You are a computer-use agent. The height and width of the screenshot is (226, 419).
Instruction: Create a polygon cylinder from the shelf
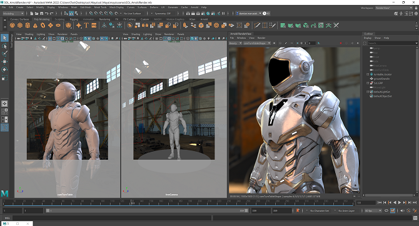(28, 26)
